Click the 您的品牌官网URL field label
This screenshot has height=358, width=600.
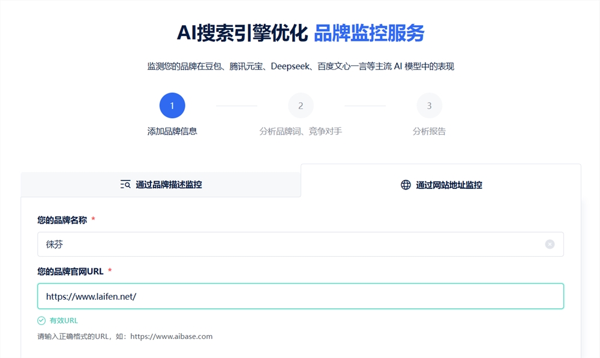(x=68, y=271)
